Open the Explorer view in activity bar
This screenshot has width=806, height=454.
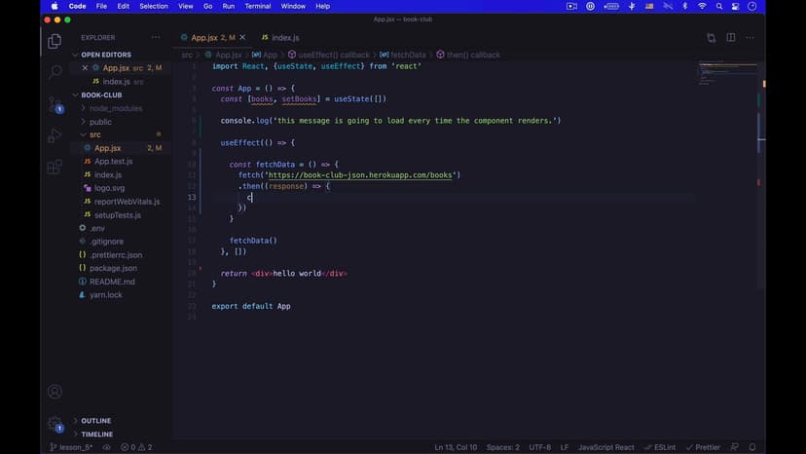click(55, 41)
